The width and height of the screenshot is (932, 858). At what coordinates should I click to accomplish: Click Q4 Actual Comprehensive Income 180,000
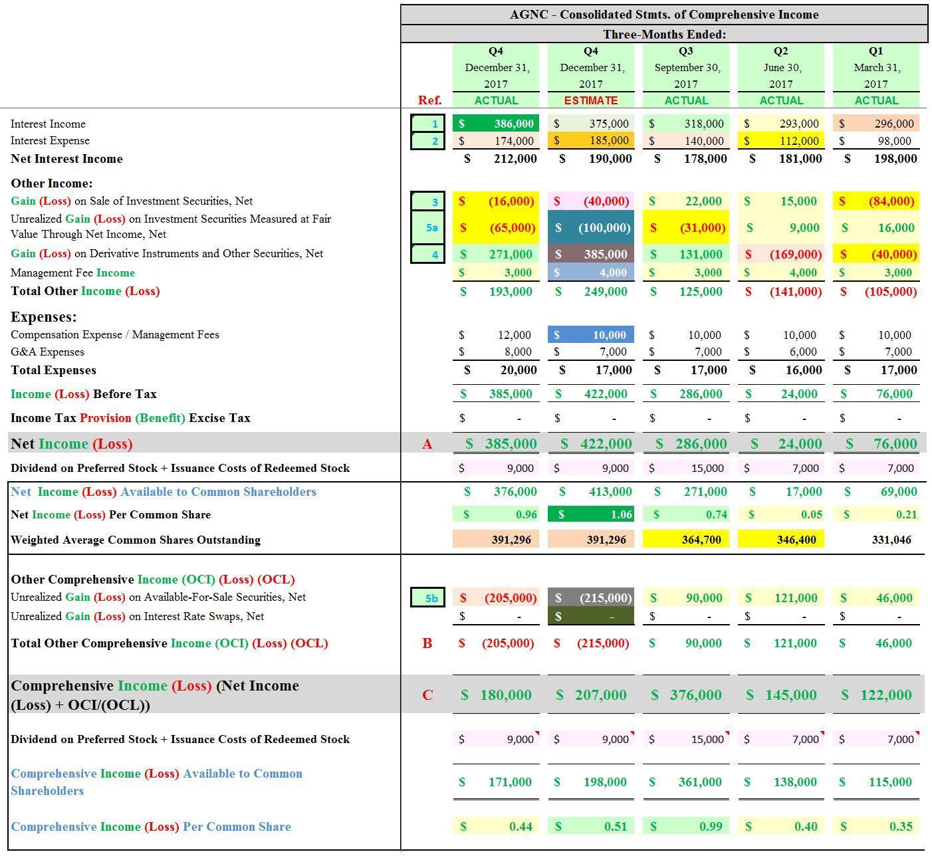coord(496,695)
